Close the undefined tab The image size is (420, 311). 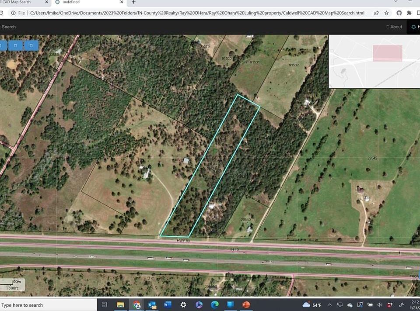point(122,2)
